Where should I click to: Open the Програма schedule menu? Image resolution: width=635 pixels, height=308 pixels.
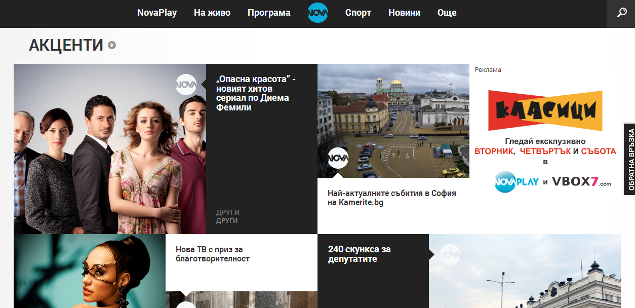coord(269,13)
